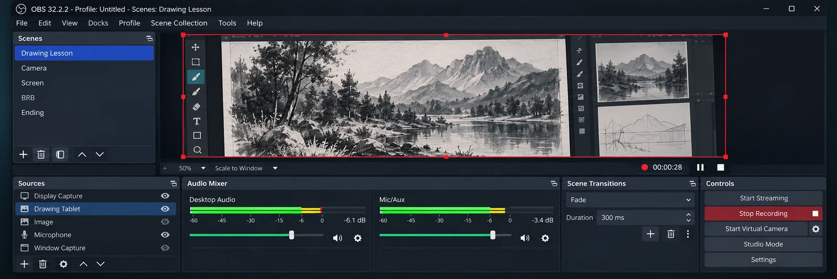Pop out the Scenes dock
The height and width of the screenshot is (279, 837).
click(x=149, y=39)
